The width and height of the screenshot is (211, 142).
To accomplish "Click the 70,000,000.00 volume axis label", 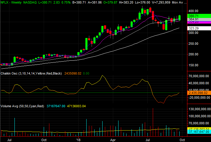I will tap(199, 123).
